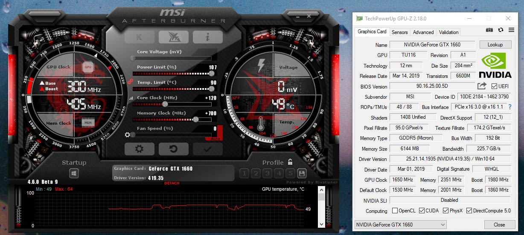
Task: Toggle the OpenCL checkbox
Action: [x=395, y=211]
